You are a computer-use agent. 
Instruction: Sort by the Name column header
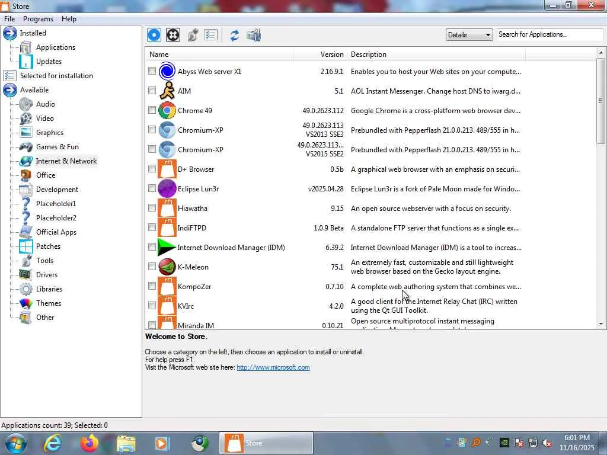219,55
